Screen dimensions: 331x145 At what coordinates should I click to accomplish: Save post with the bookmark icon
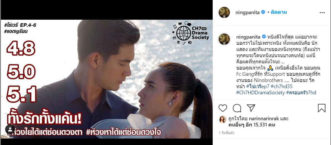pyautogui.click(x=321, y=108)
